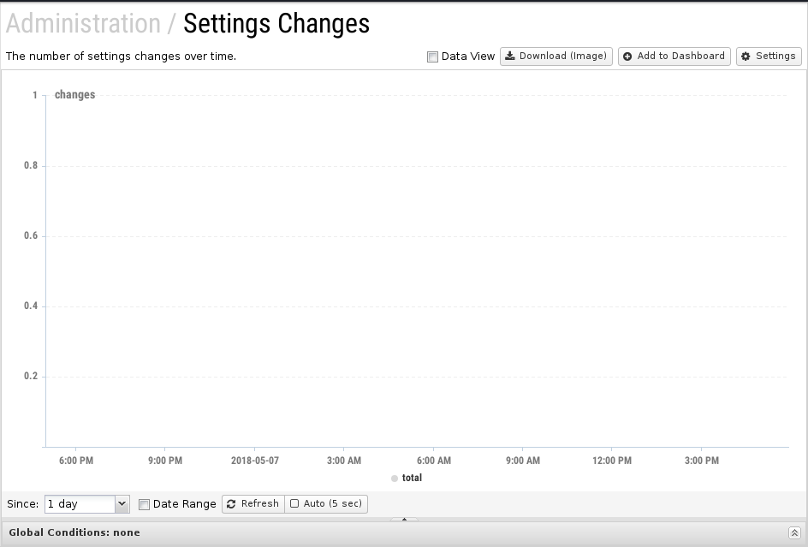Click the gear icon beside Settings
Screen dimensions: 808x547
coord(746,56)
